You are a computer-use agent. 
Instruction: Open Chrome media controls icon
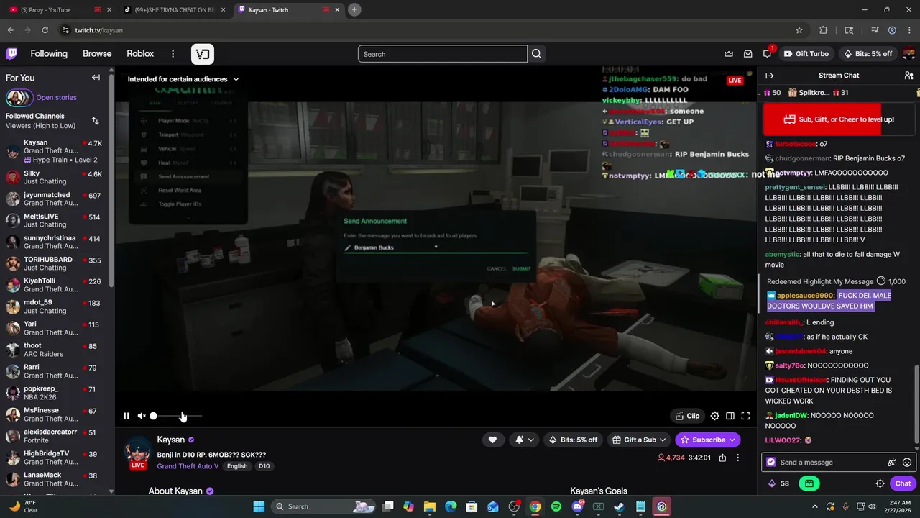[x=875, y=30]
